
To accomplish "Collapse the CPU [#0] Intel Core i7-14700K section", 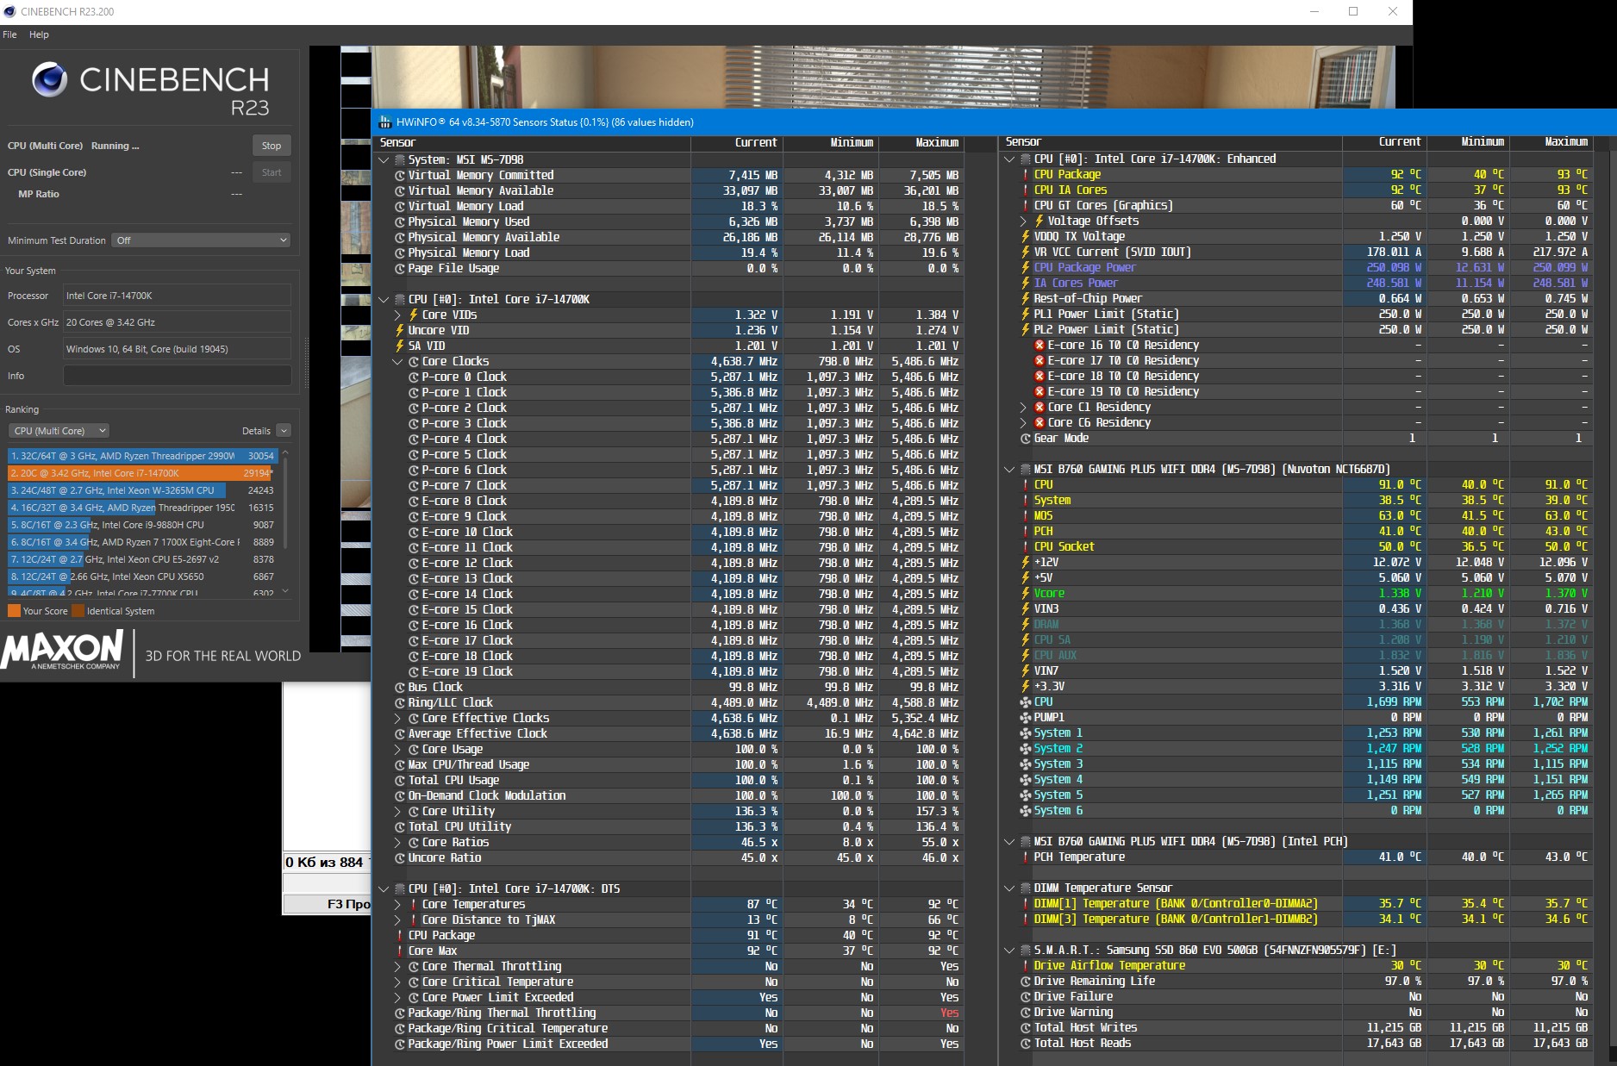I will pyautogui.click(x=384, y=300).
